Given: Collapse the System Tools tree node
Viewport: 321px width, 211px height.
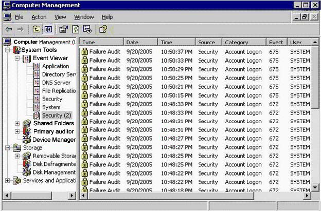Looking at the screenshot, I should click(x=7, y=50).
